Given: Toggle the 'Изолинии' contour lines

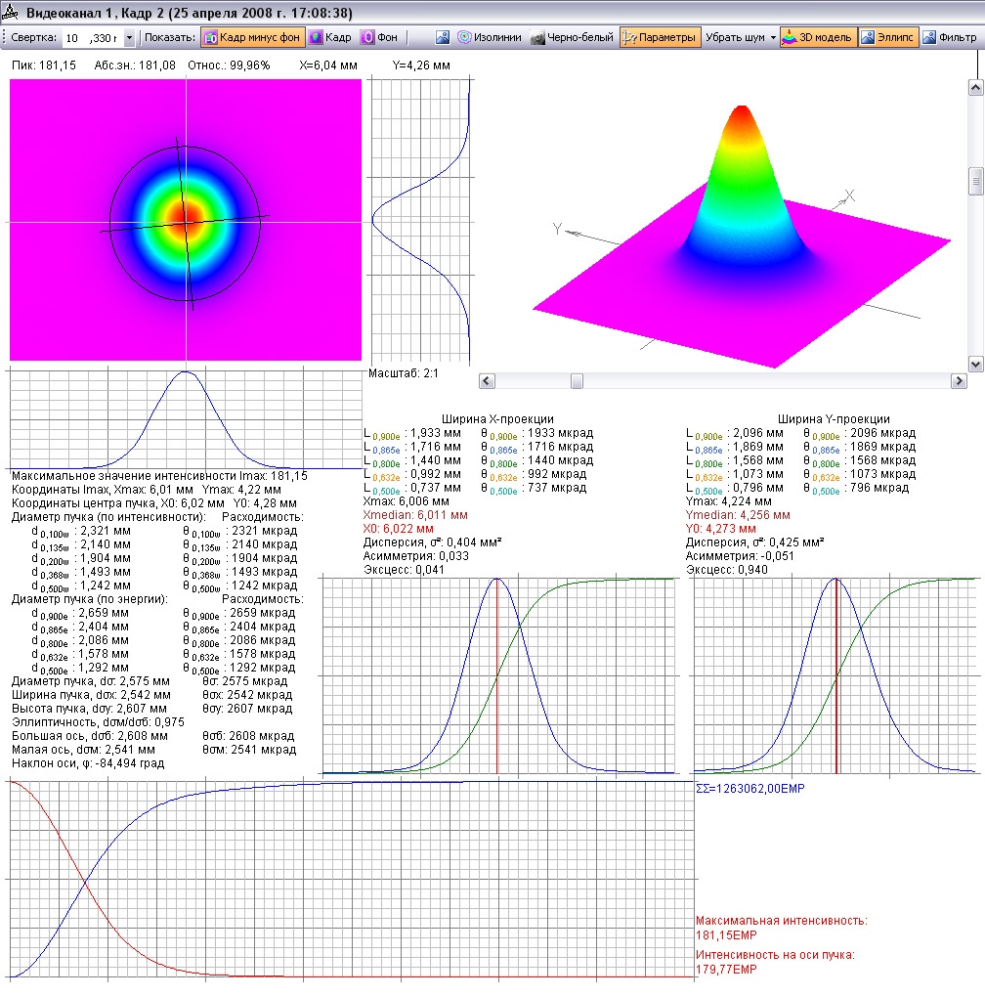Looking at the screenshot, I should pyautogui.click(x=490, y=37).
